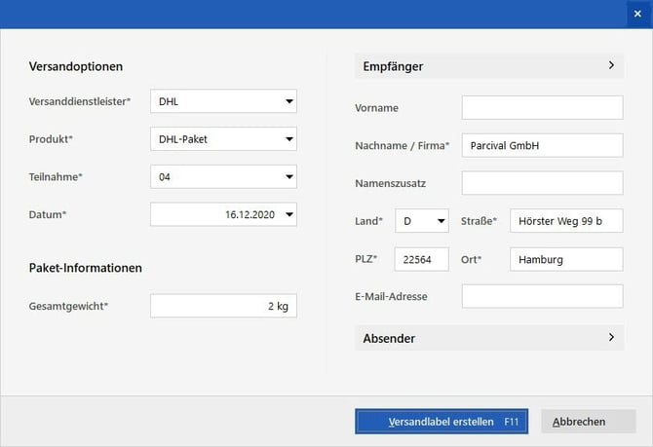Screen dimensions: 653x447
Task: Focus the E-Mail-Adresse input field
Action: click(x=542, y=296)
